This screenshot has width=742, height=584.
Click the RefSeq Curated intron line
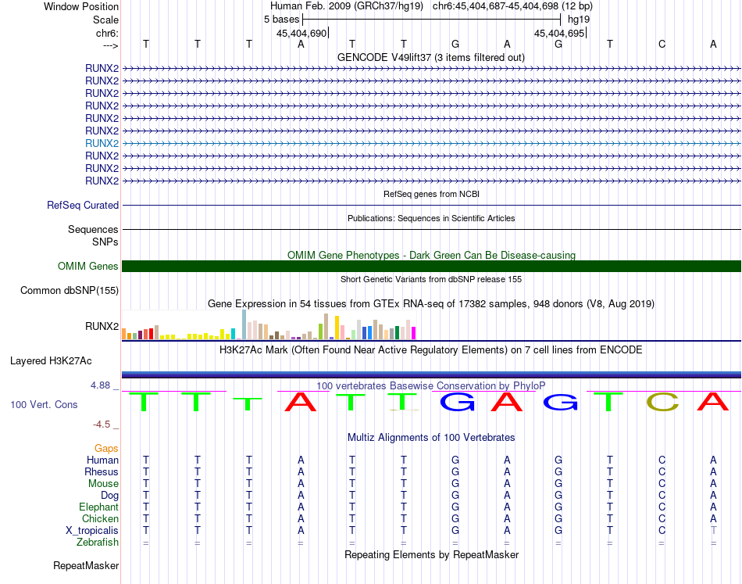432,205
